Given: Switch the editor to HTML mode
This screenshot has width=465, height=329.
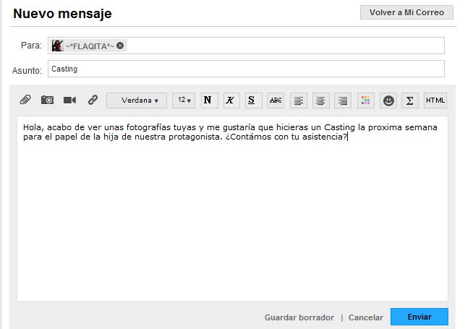Looking at the screenshot, I should [435, 101].
